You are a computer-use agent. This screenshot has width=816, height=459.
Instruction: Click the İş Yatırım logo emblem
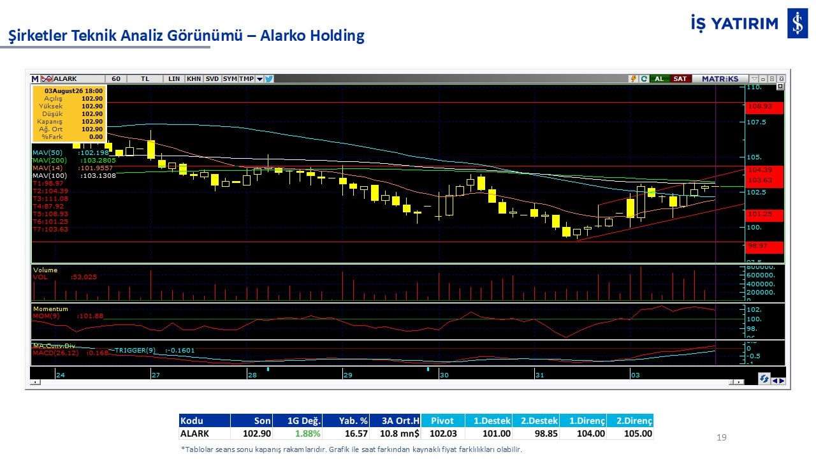797,24
